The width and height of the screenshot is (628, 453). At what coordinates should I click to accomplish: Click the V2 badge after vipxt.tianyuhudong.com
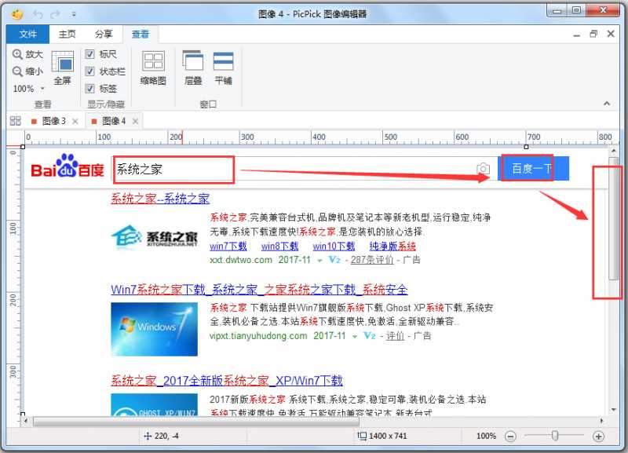point(369,335)
